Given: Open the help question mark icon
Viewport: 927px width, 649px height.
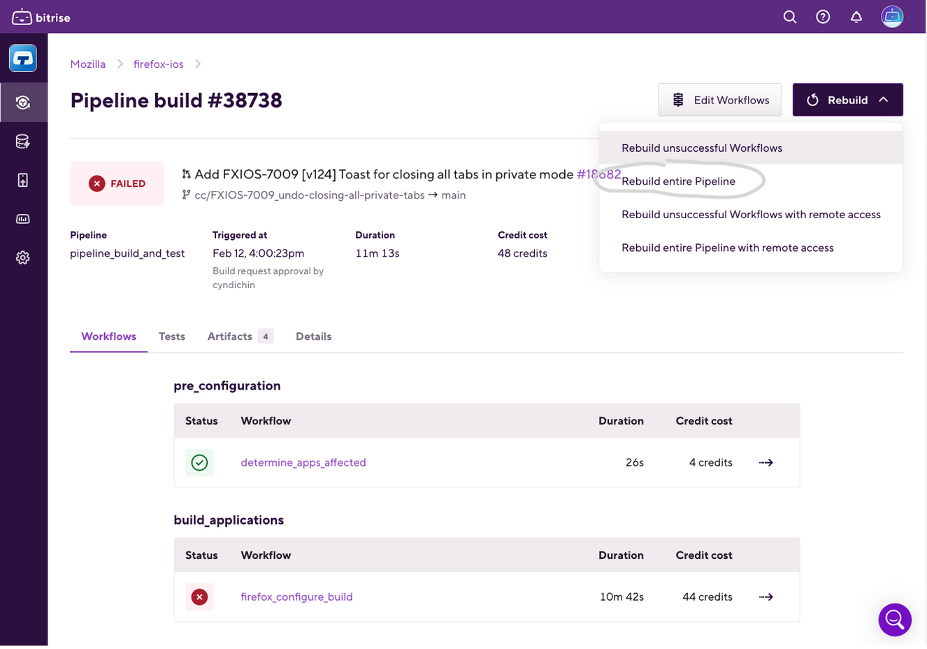Looking at the screenshot, I should click(823, 17).
